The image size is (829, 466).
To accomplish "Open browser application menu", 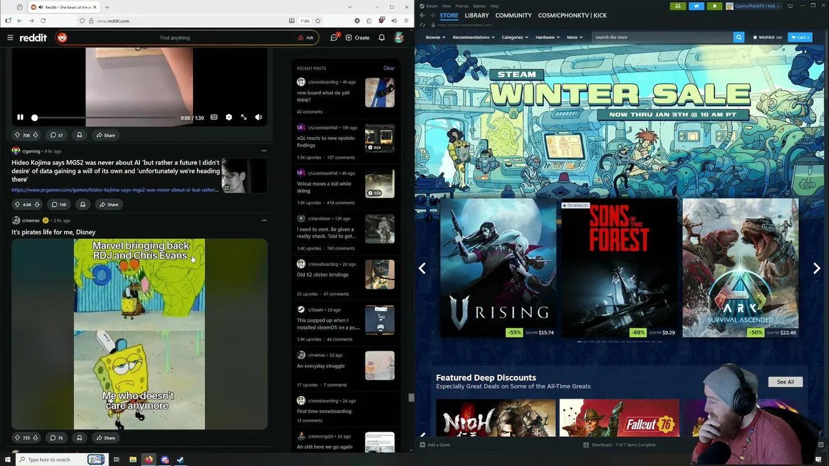I will pyautogui.click(x=406, y=21).
